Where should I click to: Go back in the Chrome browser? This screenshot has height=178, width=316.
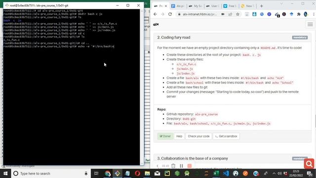pyautogui.click(x=155, y=14)
